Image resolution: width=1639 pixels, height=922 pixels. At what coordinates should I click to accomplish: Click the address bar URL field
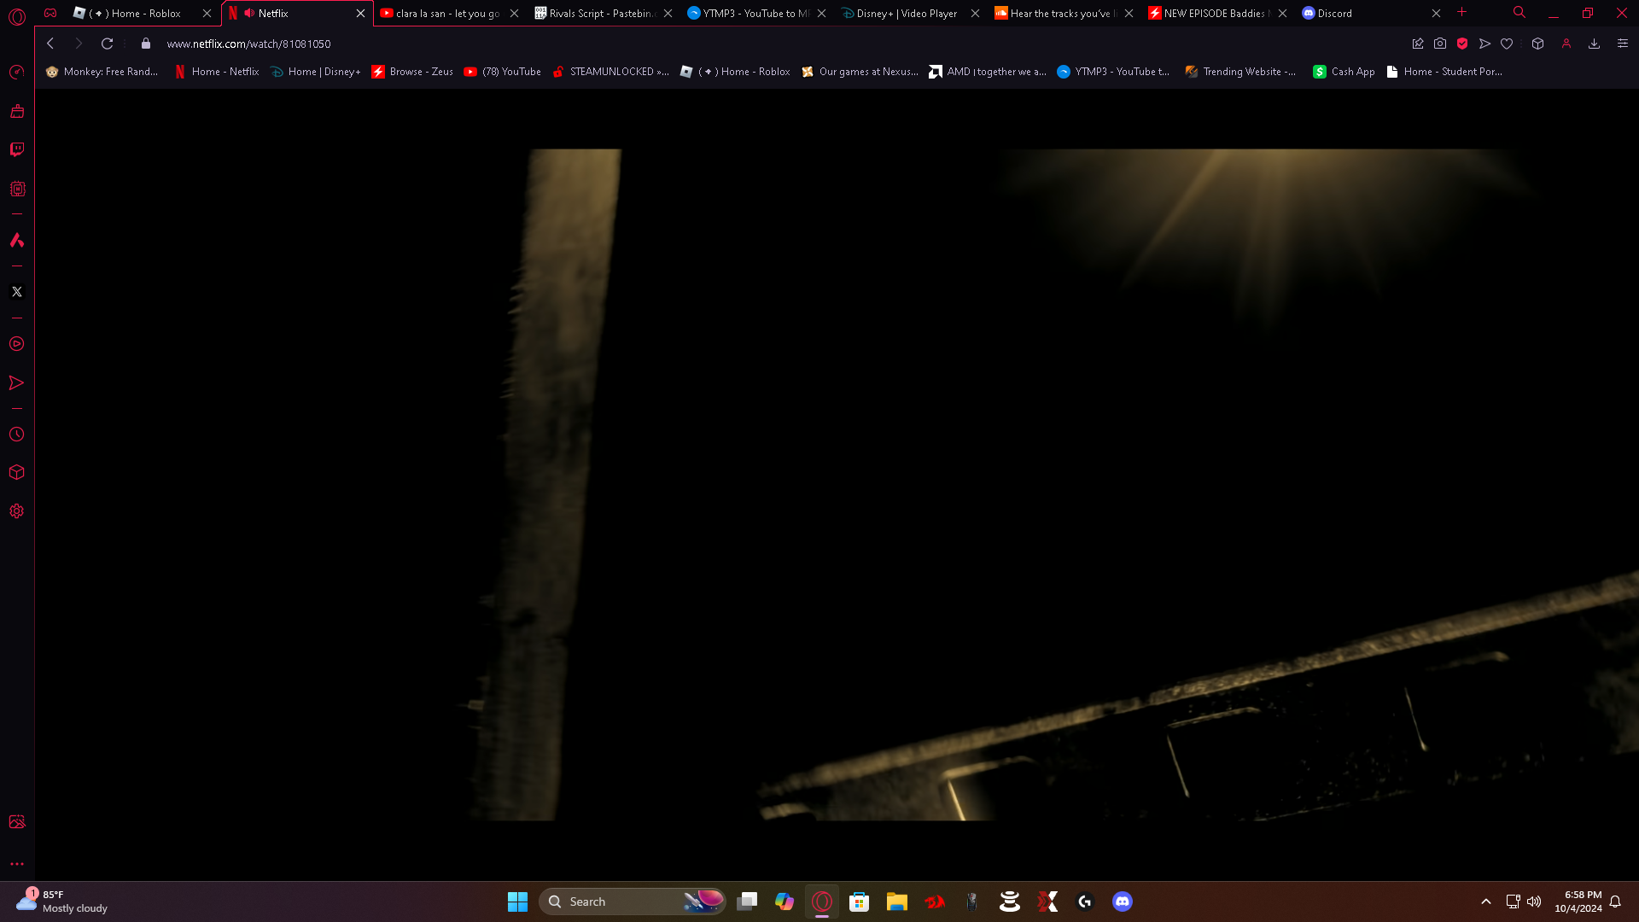768,44
